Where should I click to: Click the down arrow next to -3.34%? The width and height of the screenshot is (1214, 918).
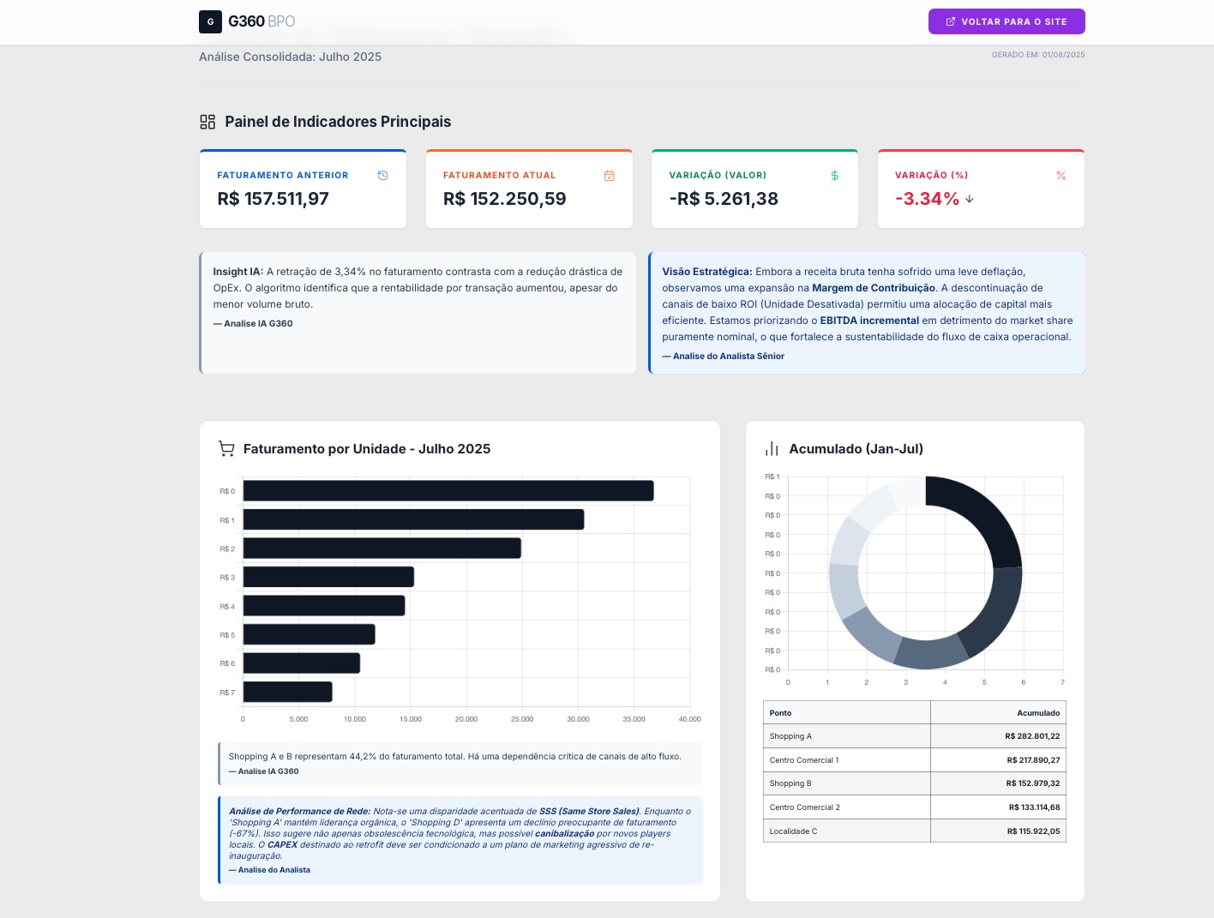point(970,199)
